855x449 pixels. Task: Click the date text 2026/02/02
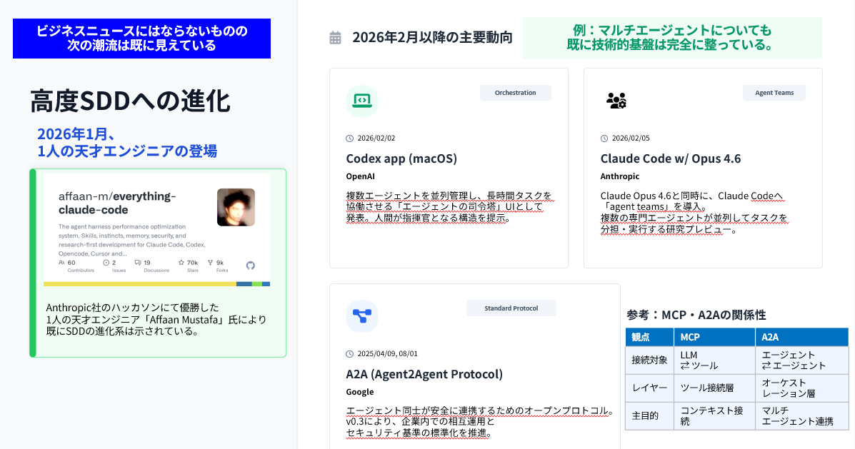point(376,138)
